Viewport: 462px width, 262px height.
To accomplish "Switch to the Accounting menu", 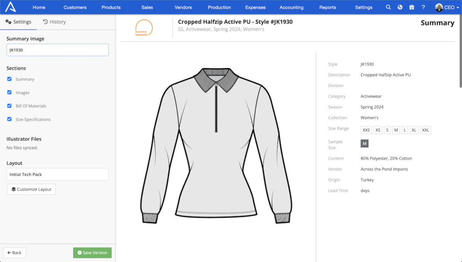I will tap(291, 7).
